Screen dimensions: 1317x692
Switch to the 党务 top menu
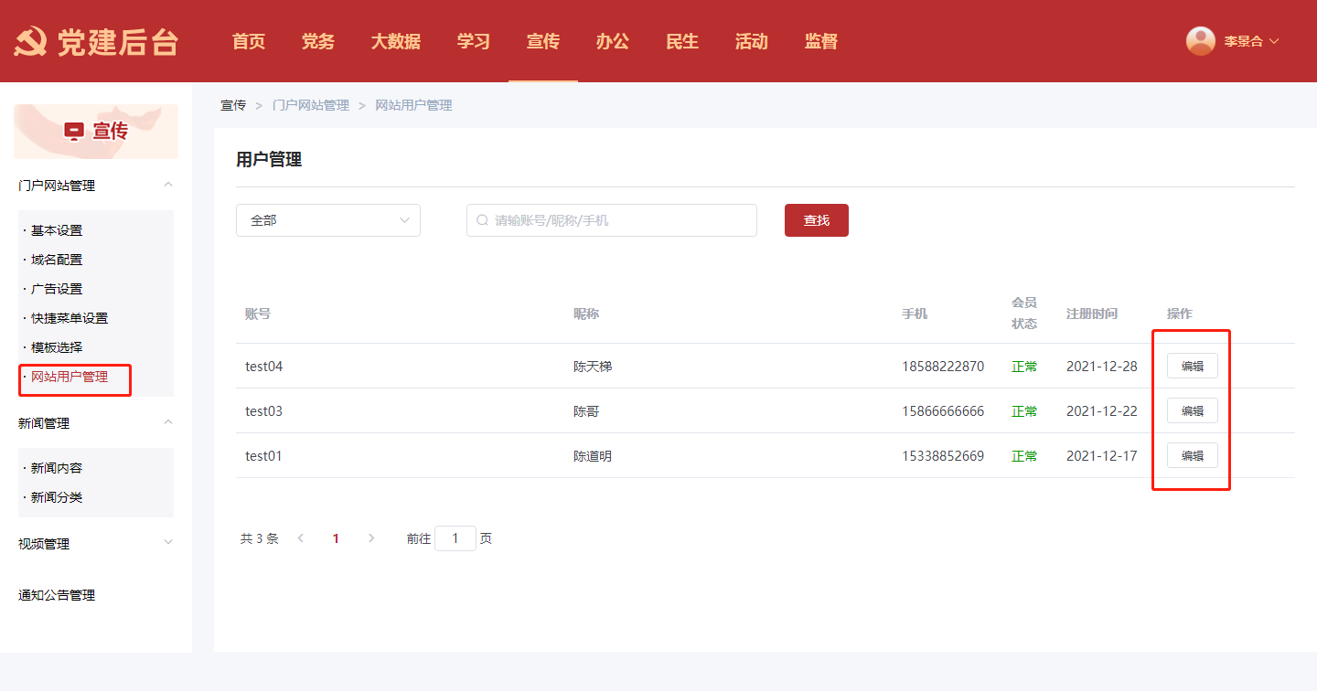317,41
